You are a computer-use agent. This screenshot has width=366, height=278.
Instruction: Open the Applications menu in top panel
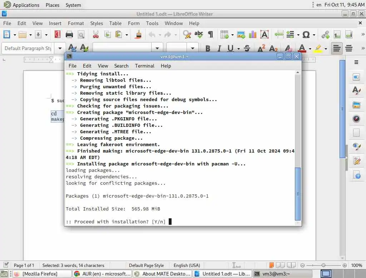click(22, 5)
